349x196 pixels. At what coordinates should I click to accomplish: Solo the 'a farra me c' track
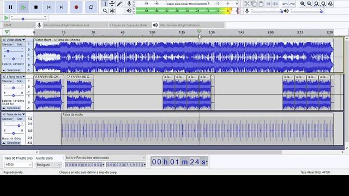[x=20, y=81]
